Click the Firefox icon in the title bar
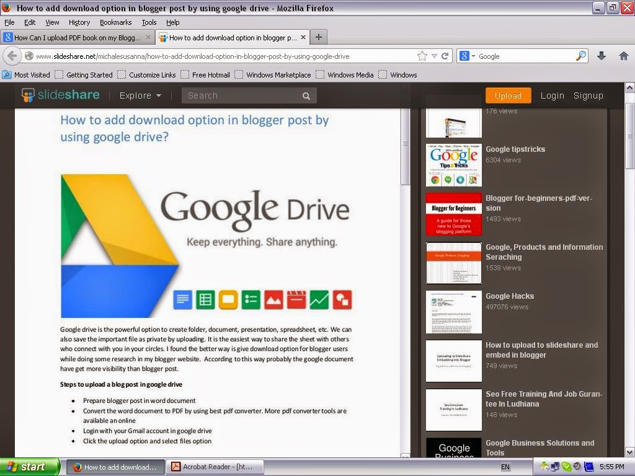Screen dimensions: 635x476 click(6, 7)
